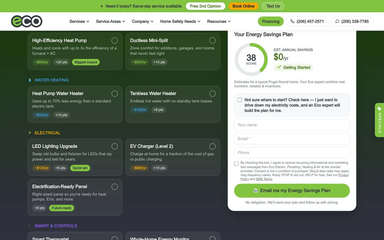Image resolution: width=384 pixels, height=240 pixels.
Task: Select the High-Efficiency Heat Pump option circle
Action: (x=115, y=40)
